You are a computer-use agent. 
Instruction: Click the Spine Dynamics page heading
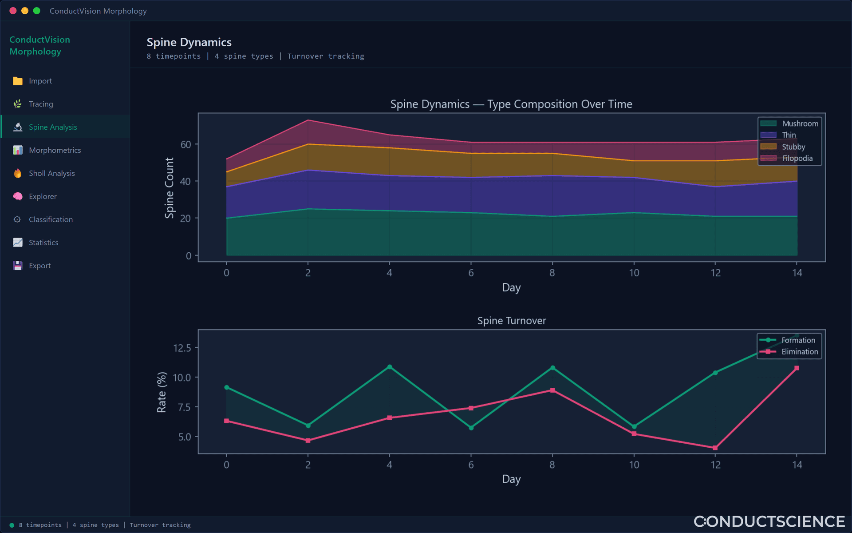point(189,42)
